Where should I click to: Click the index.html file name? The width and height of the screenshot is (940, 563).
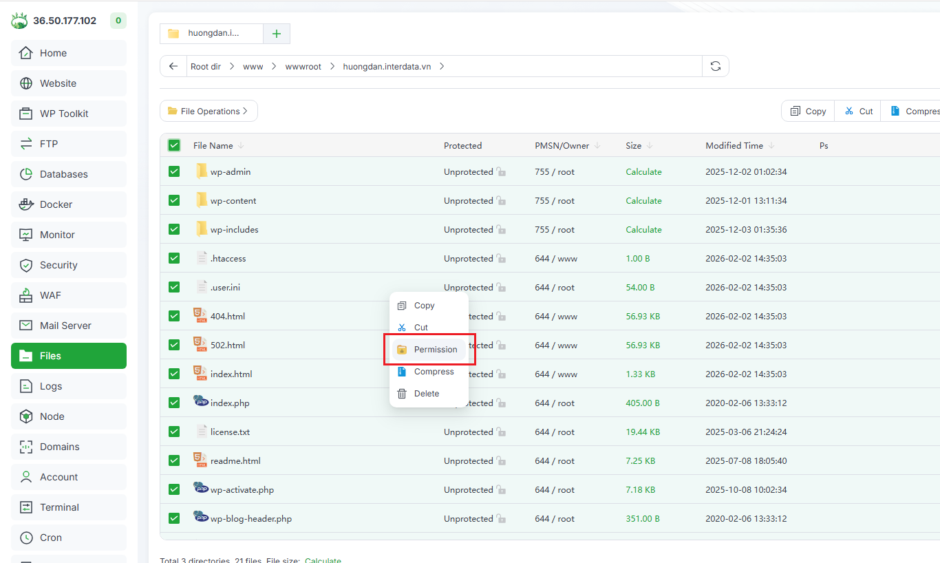(231, 374)
